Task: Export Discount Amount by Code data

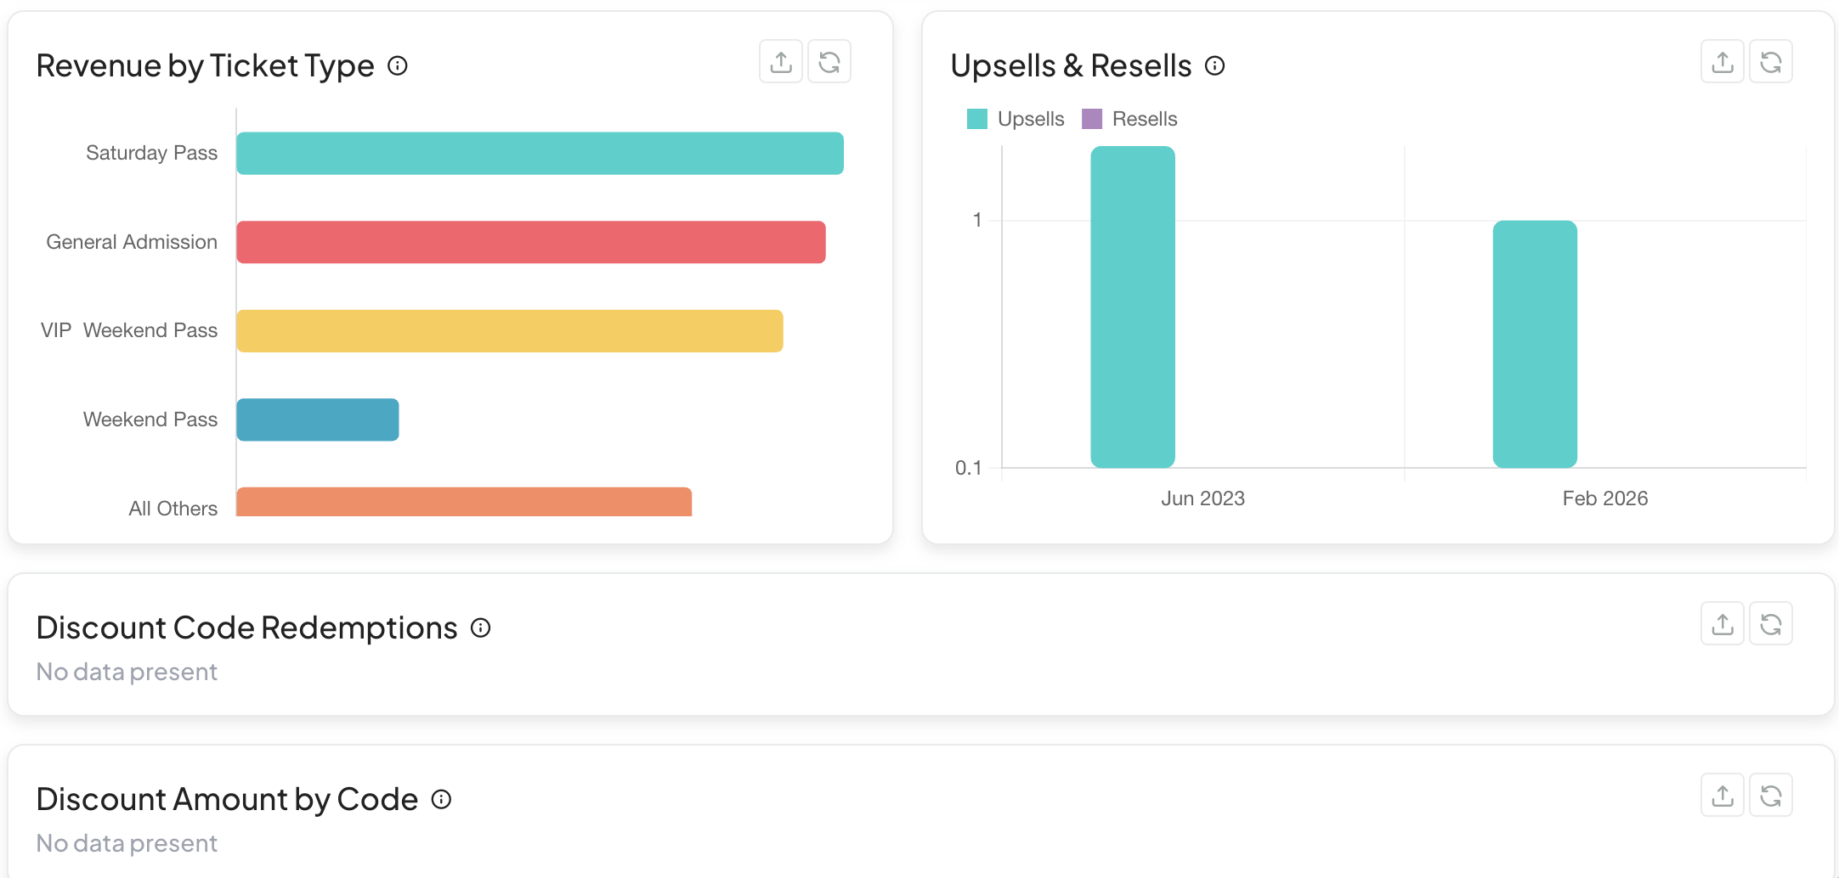Action: point(1723,796)
